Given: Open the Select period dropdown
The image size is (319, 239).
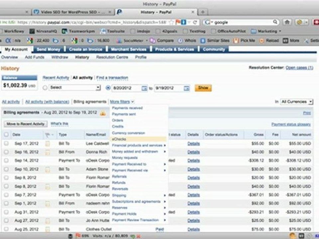Looking at the screenshot, I should [x=74, y=88].
